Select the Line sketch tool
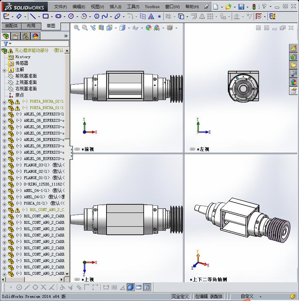The width and height of the screenshot is (299, 301). coord(33,16)
